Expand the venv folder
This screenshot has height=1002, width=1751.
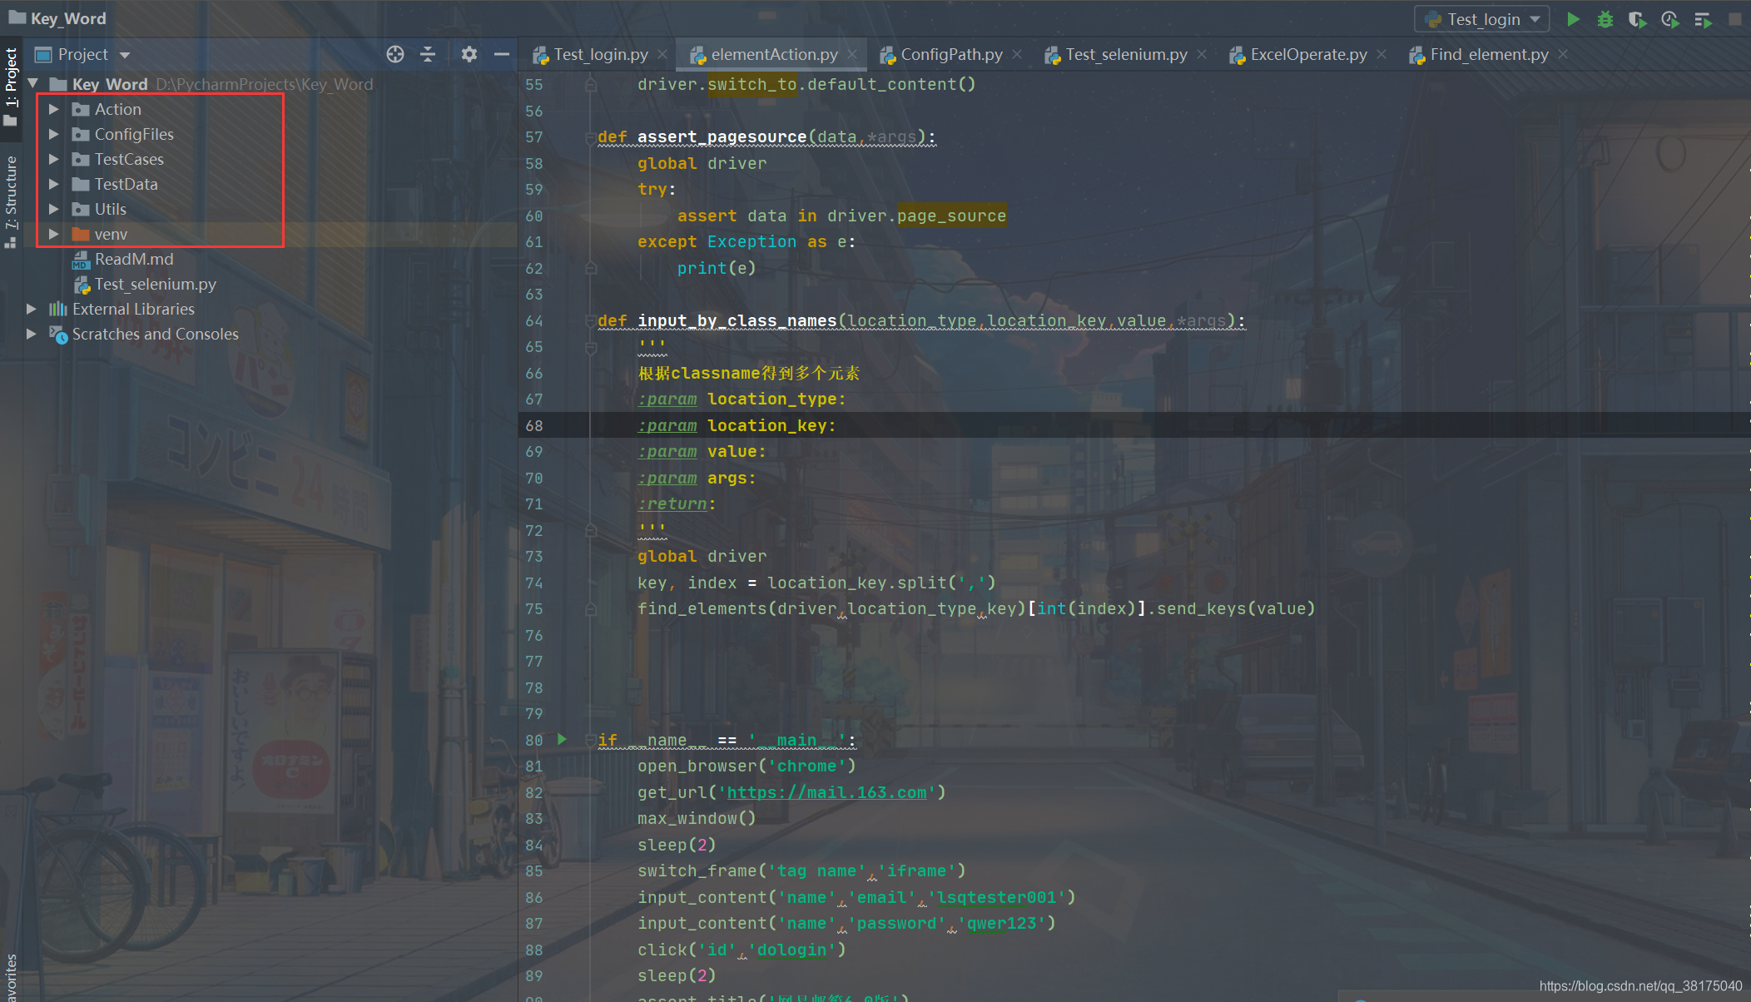pyautogui.click(x=54, y=234)
